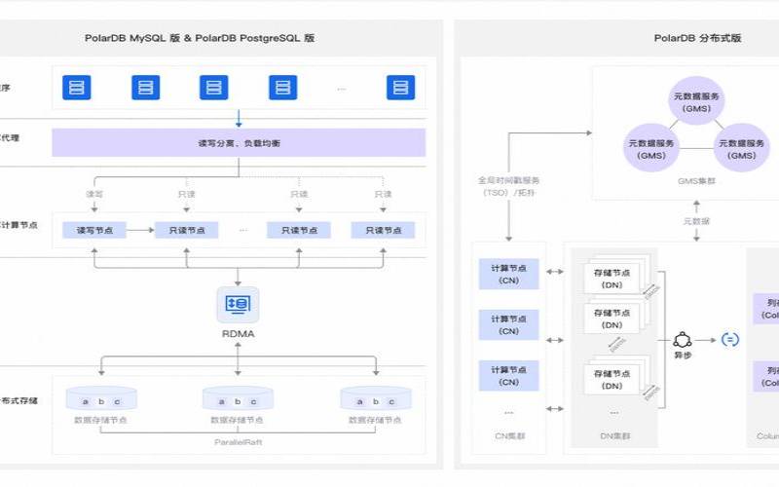Click the 只读节点 box pointed to by 读写节点 arrow

click(187, 230)
